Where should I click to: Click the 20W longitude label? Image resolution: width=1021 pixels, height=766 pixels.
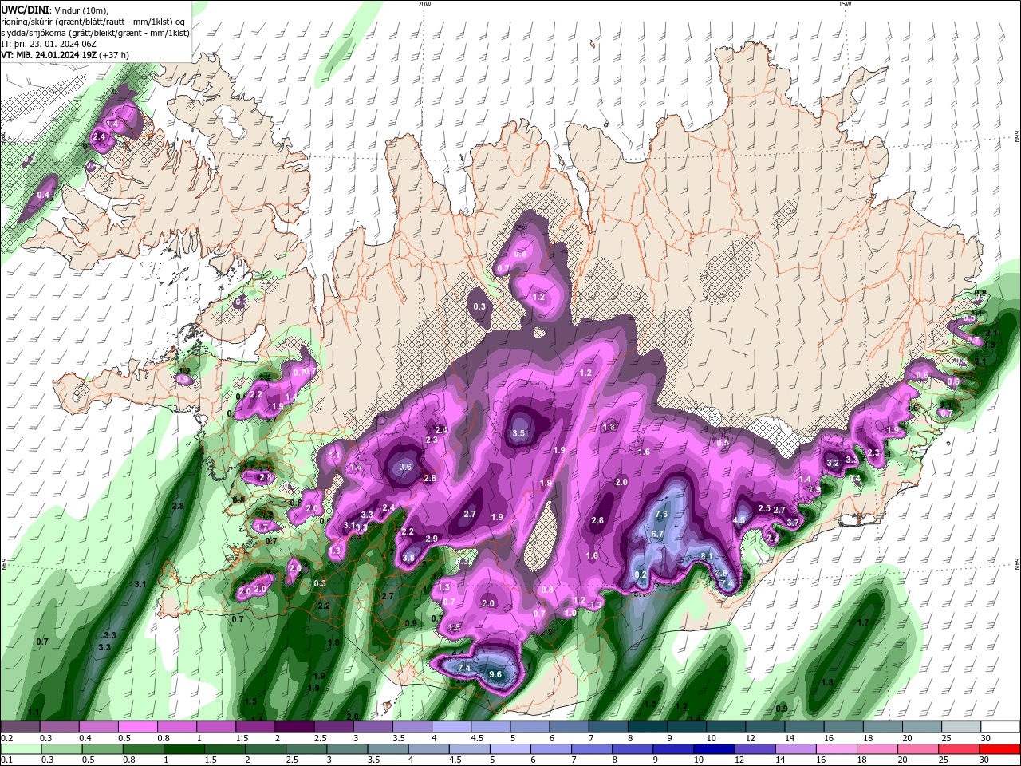pos(424,4)
